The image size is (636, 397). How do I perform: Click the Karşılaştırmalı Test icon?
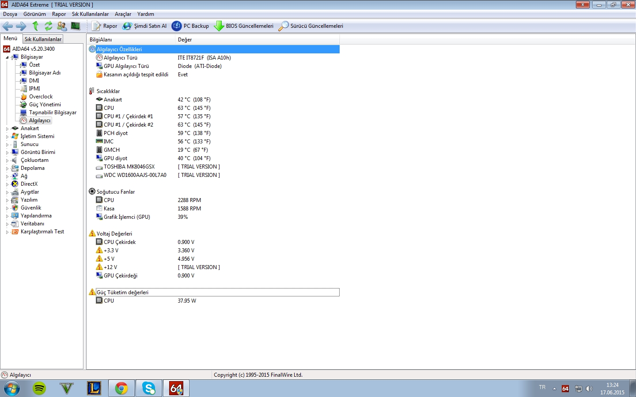(x=15, y=232)
